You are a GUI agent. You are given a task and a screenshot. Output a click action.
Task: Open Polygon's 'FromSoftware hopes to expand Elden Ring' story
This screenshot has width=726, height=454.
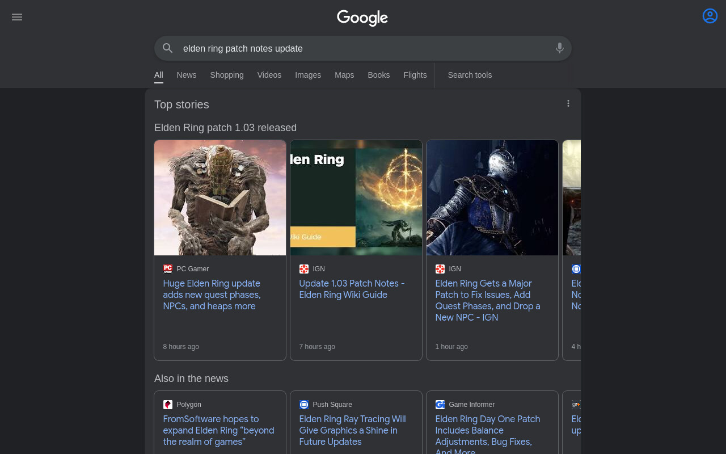coord(219,431)
